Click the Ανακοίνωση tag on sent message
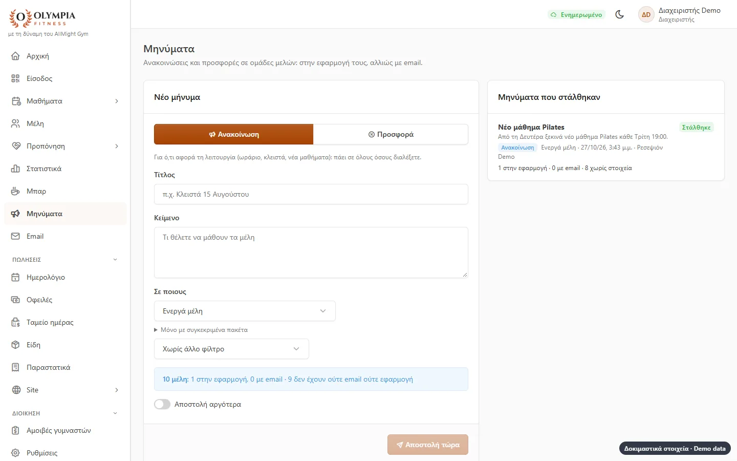Viewport: 737px width, 461px height. tap(517, 148)
